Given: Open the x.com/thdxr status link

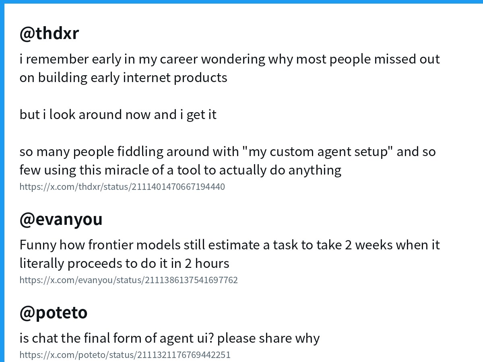Looking at the screenshot, I should 122,187.
